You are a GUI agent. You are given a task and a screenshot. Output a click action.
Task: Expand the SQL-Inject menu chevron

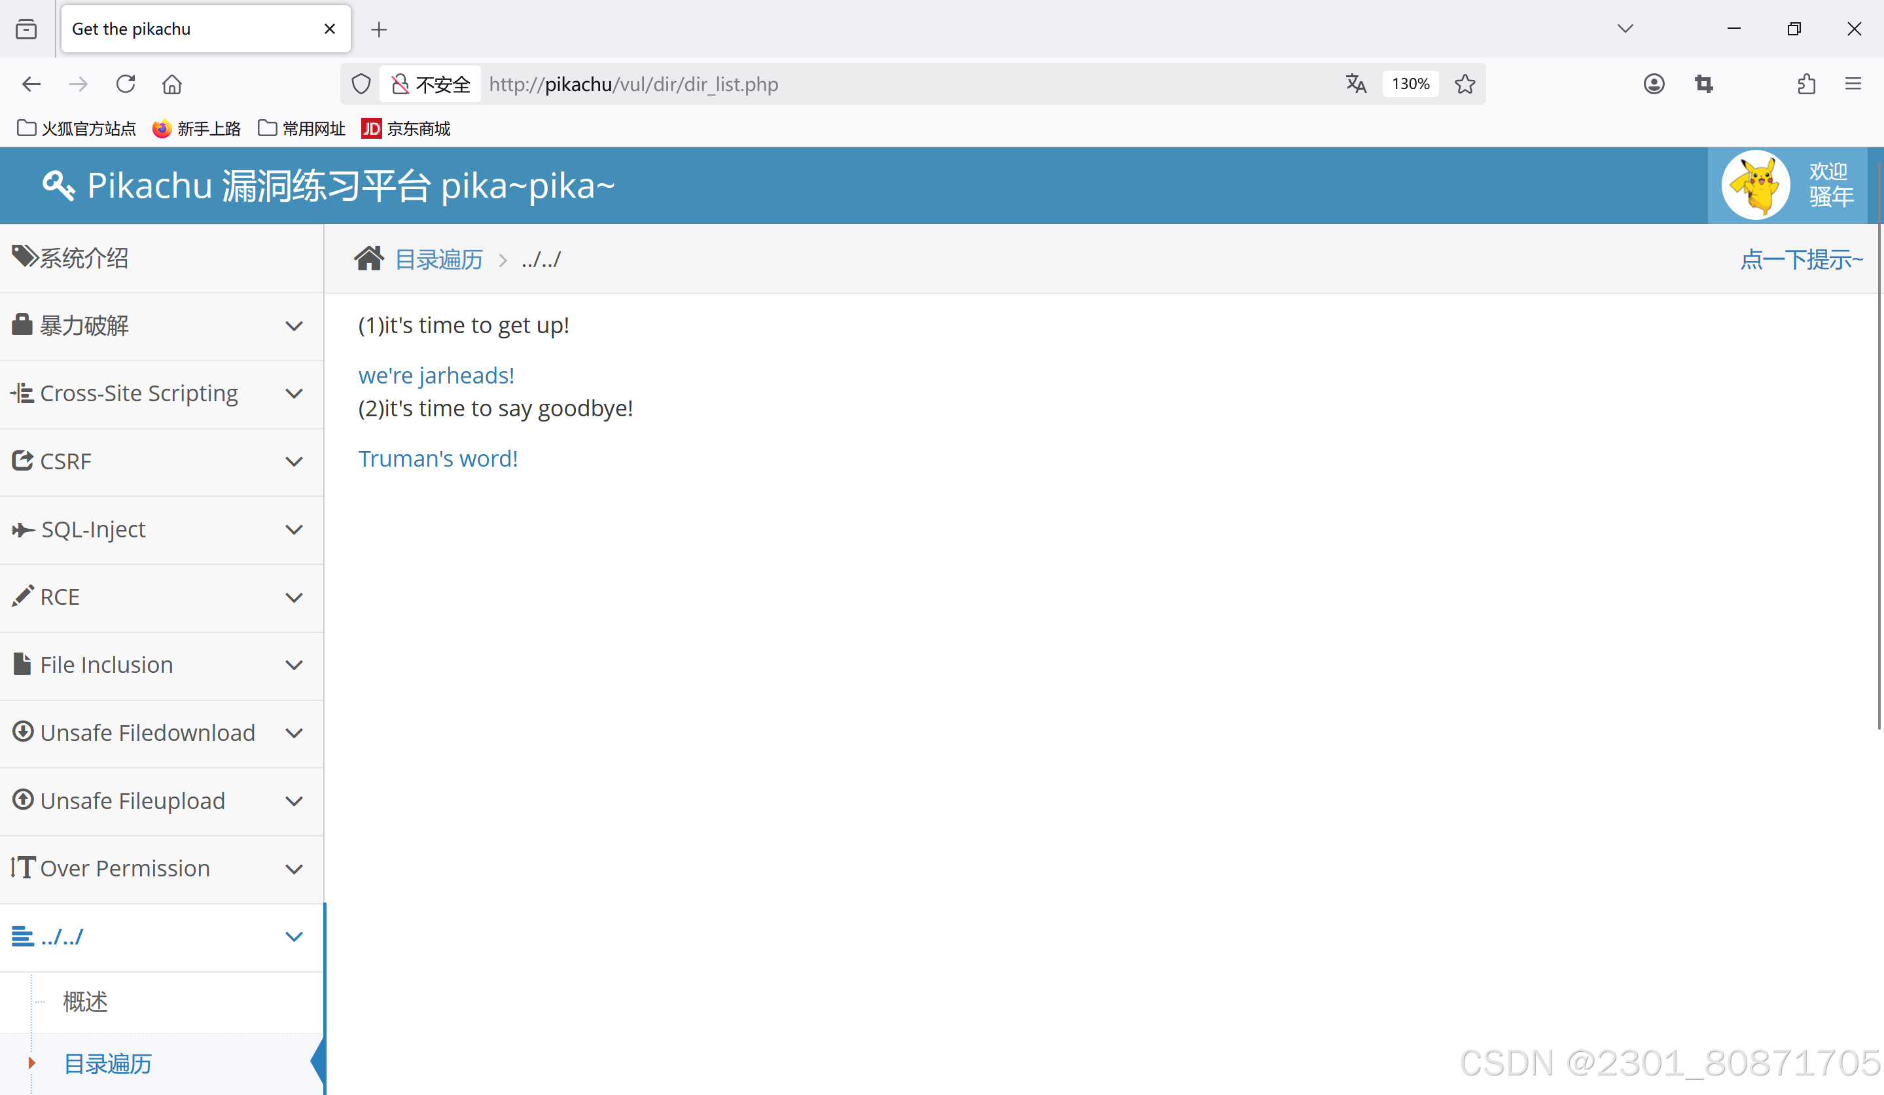pyautogui.click(x=294, y=530)
